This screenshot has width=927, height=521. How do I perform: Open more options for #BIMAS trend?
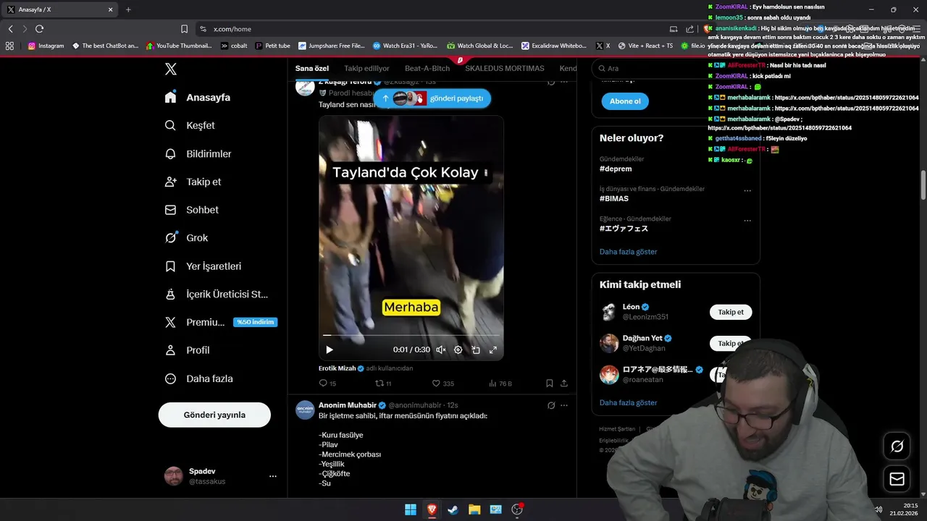747,191
